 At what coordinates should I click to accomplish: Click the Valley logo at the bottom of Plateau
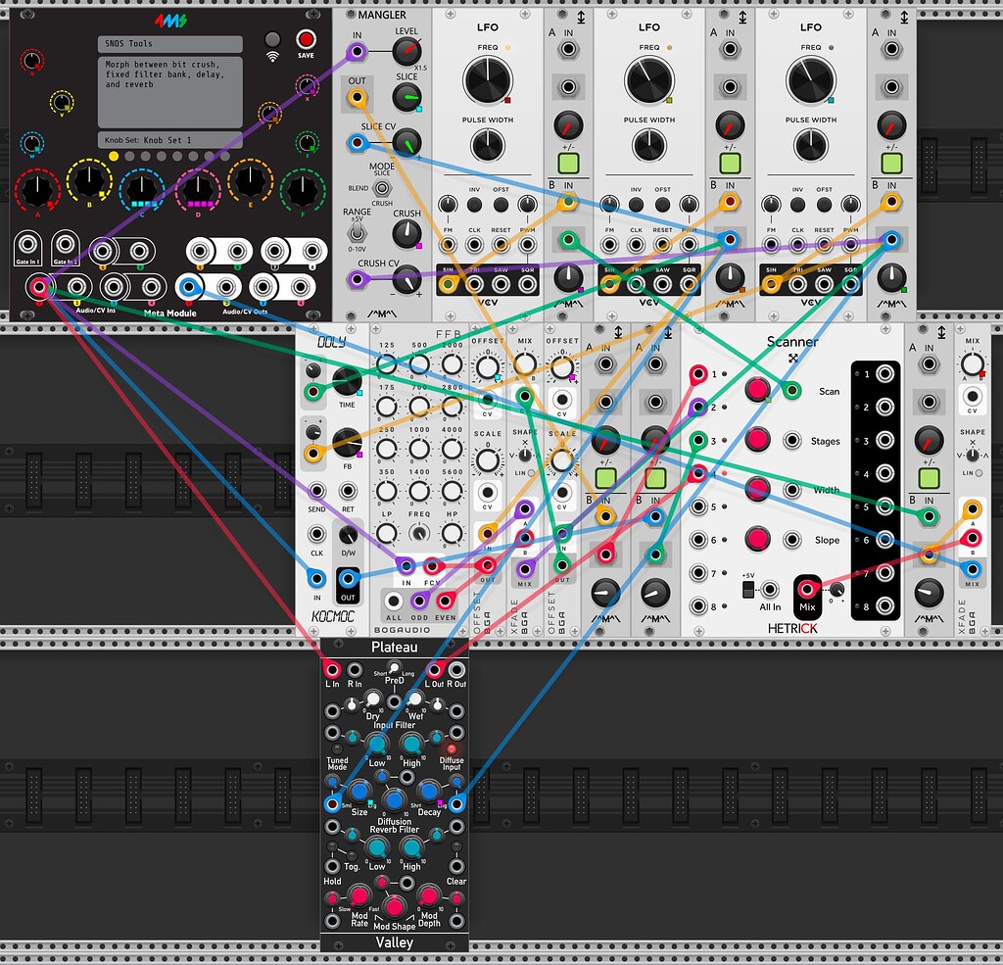click(394, 942)
